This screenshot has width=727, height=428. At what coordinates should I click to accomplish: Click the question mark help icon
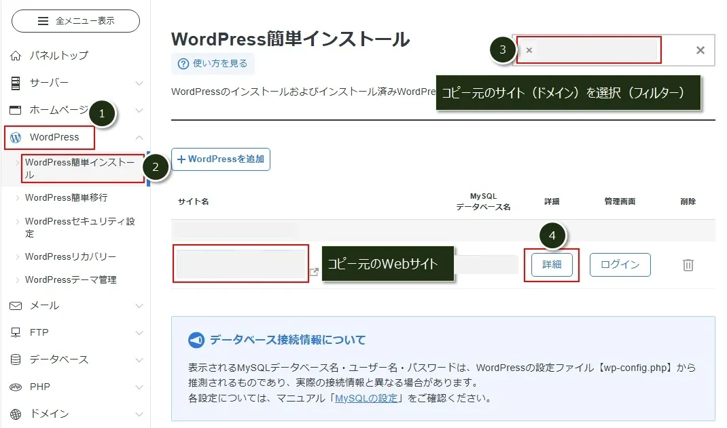pyautogui.click(x=183, y=64)
